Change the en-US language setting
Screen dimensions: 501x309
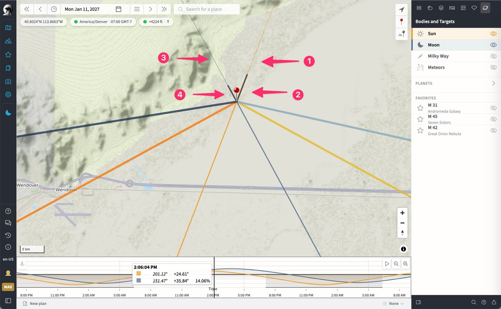[x=8, y=259]
